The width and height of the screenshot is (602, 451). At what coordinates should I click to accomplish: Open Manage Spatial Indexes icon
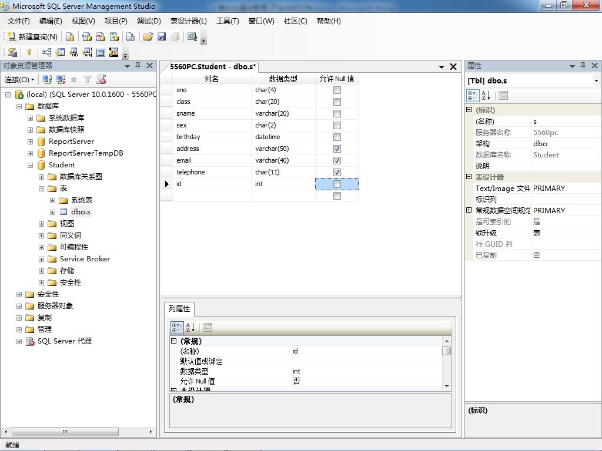[x=114, y=52]
